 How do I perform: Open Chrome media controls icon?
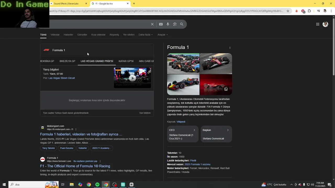point(319,11)
